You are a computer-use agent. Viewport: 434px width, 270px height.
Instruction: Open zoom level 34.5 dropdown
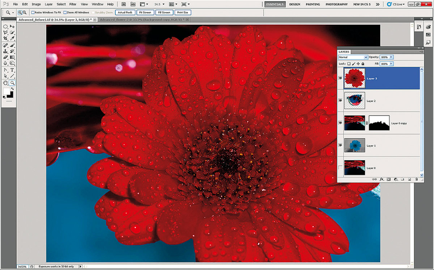tap(160, 5)
